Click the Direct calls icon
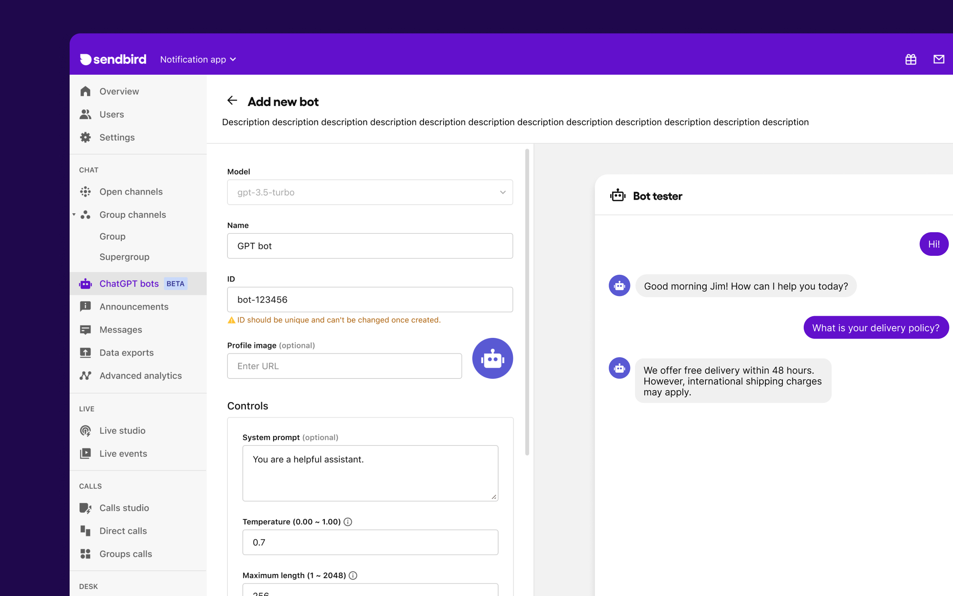The height and width of the screenshot is (596, 953). [x=85, y=531]
